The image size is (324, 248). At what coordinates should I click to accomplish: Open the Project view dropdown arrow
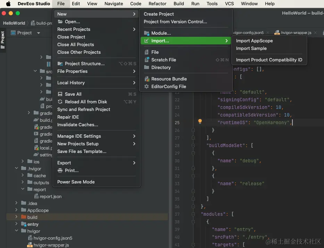click(39, 33)
